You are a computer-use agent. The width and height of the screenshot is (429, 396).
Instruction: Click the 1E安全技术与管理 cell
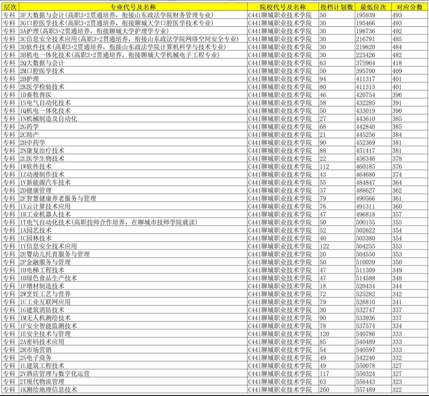133,333
